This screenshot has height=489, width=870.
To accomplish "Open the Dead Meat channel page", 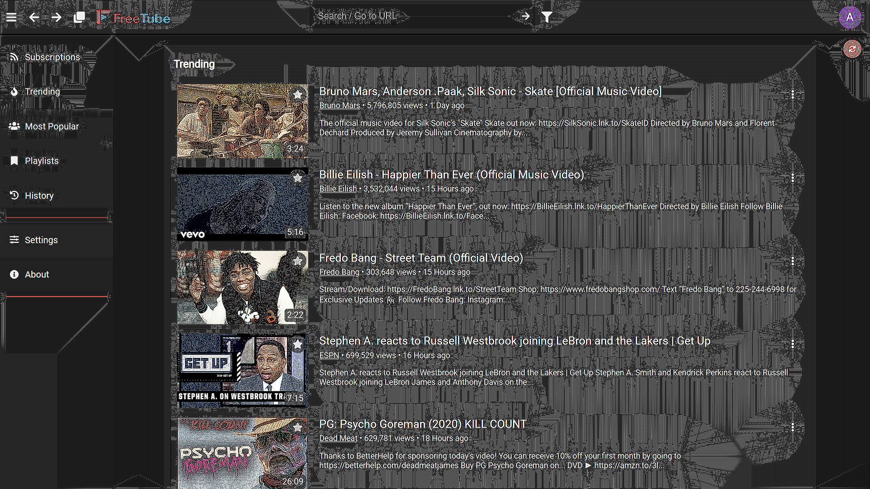I will click(338, 438).
